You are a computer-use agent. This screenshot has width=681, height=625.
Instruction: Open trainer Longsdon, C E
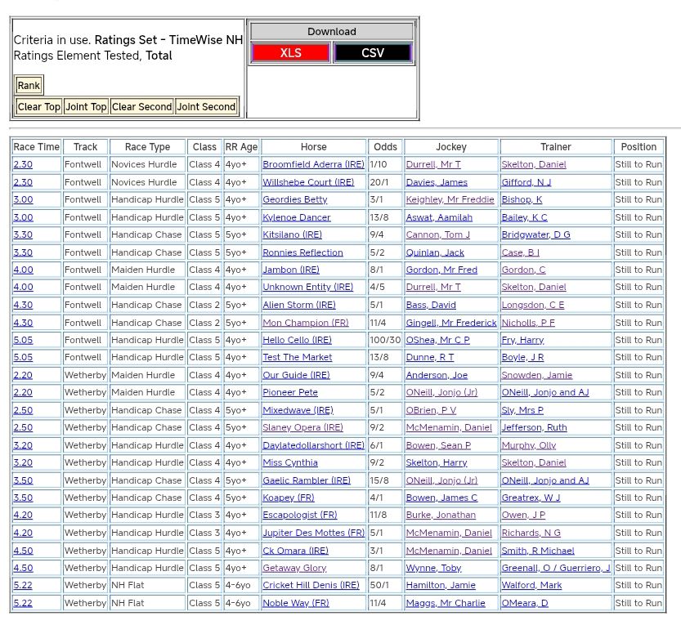coord(532,305)
